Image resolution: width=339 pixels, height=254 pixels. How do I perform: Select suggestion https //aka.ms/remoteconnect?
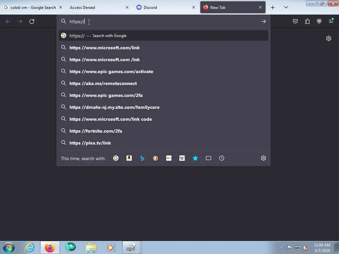164,83
